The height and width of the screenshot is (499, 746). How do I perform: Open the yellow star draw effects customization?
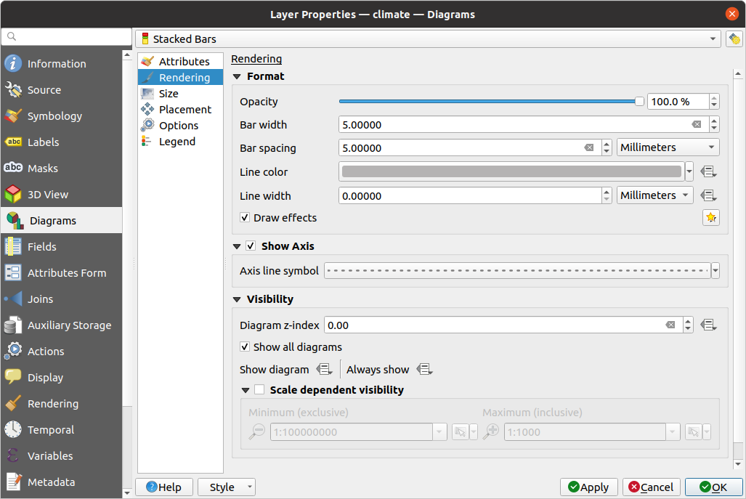(710, 217)
